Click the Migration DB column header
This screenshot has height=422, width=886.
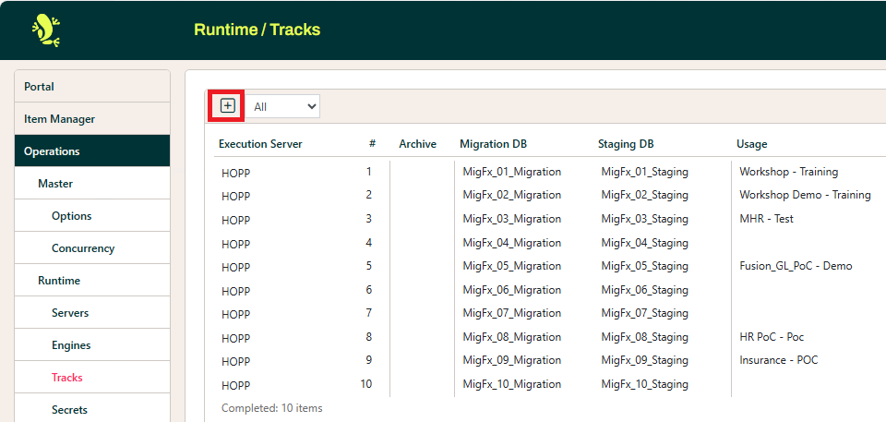point(493,144)
